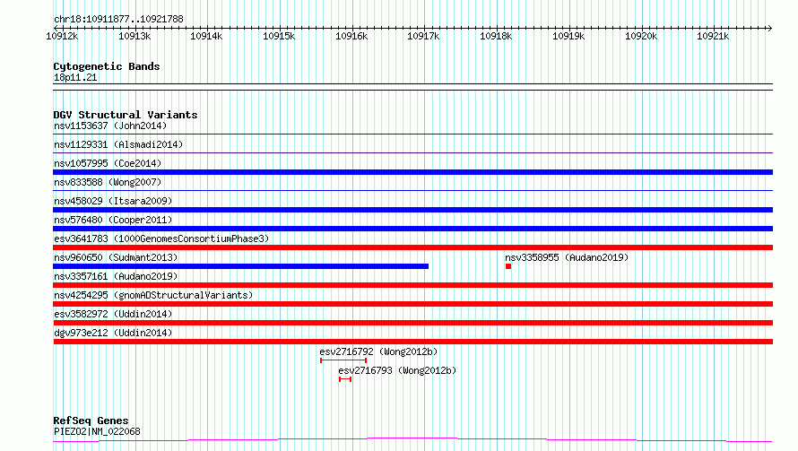This screenshot has height=451, width=798.
Task: Click the esv2716793 (Wong2012b) label
Action: [397, 370]
